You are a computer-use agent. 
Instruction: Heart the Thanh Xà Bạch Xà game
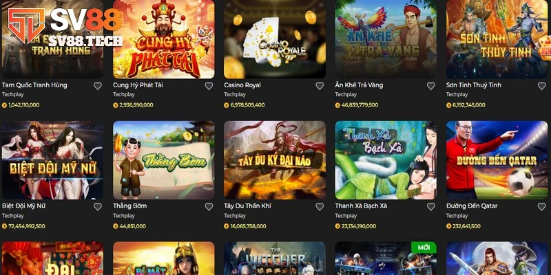[x=431, y=207]
